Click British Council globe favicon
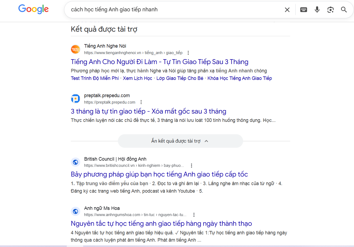Screen dimensions: 354x247 [x=75, y=162]
